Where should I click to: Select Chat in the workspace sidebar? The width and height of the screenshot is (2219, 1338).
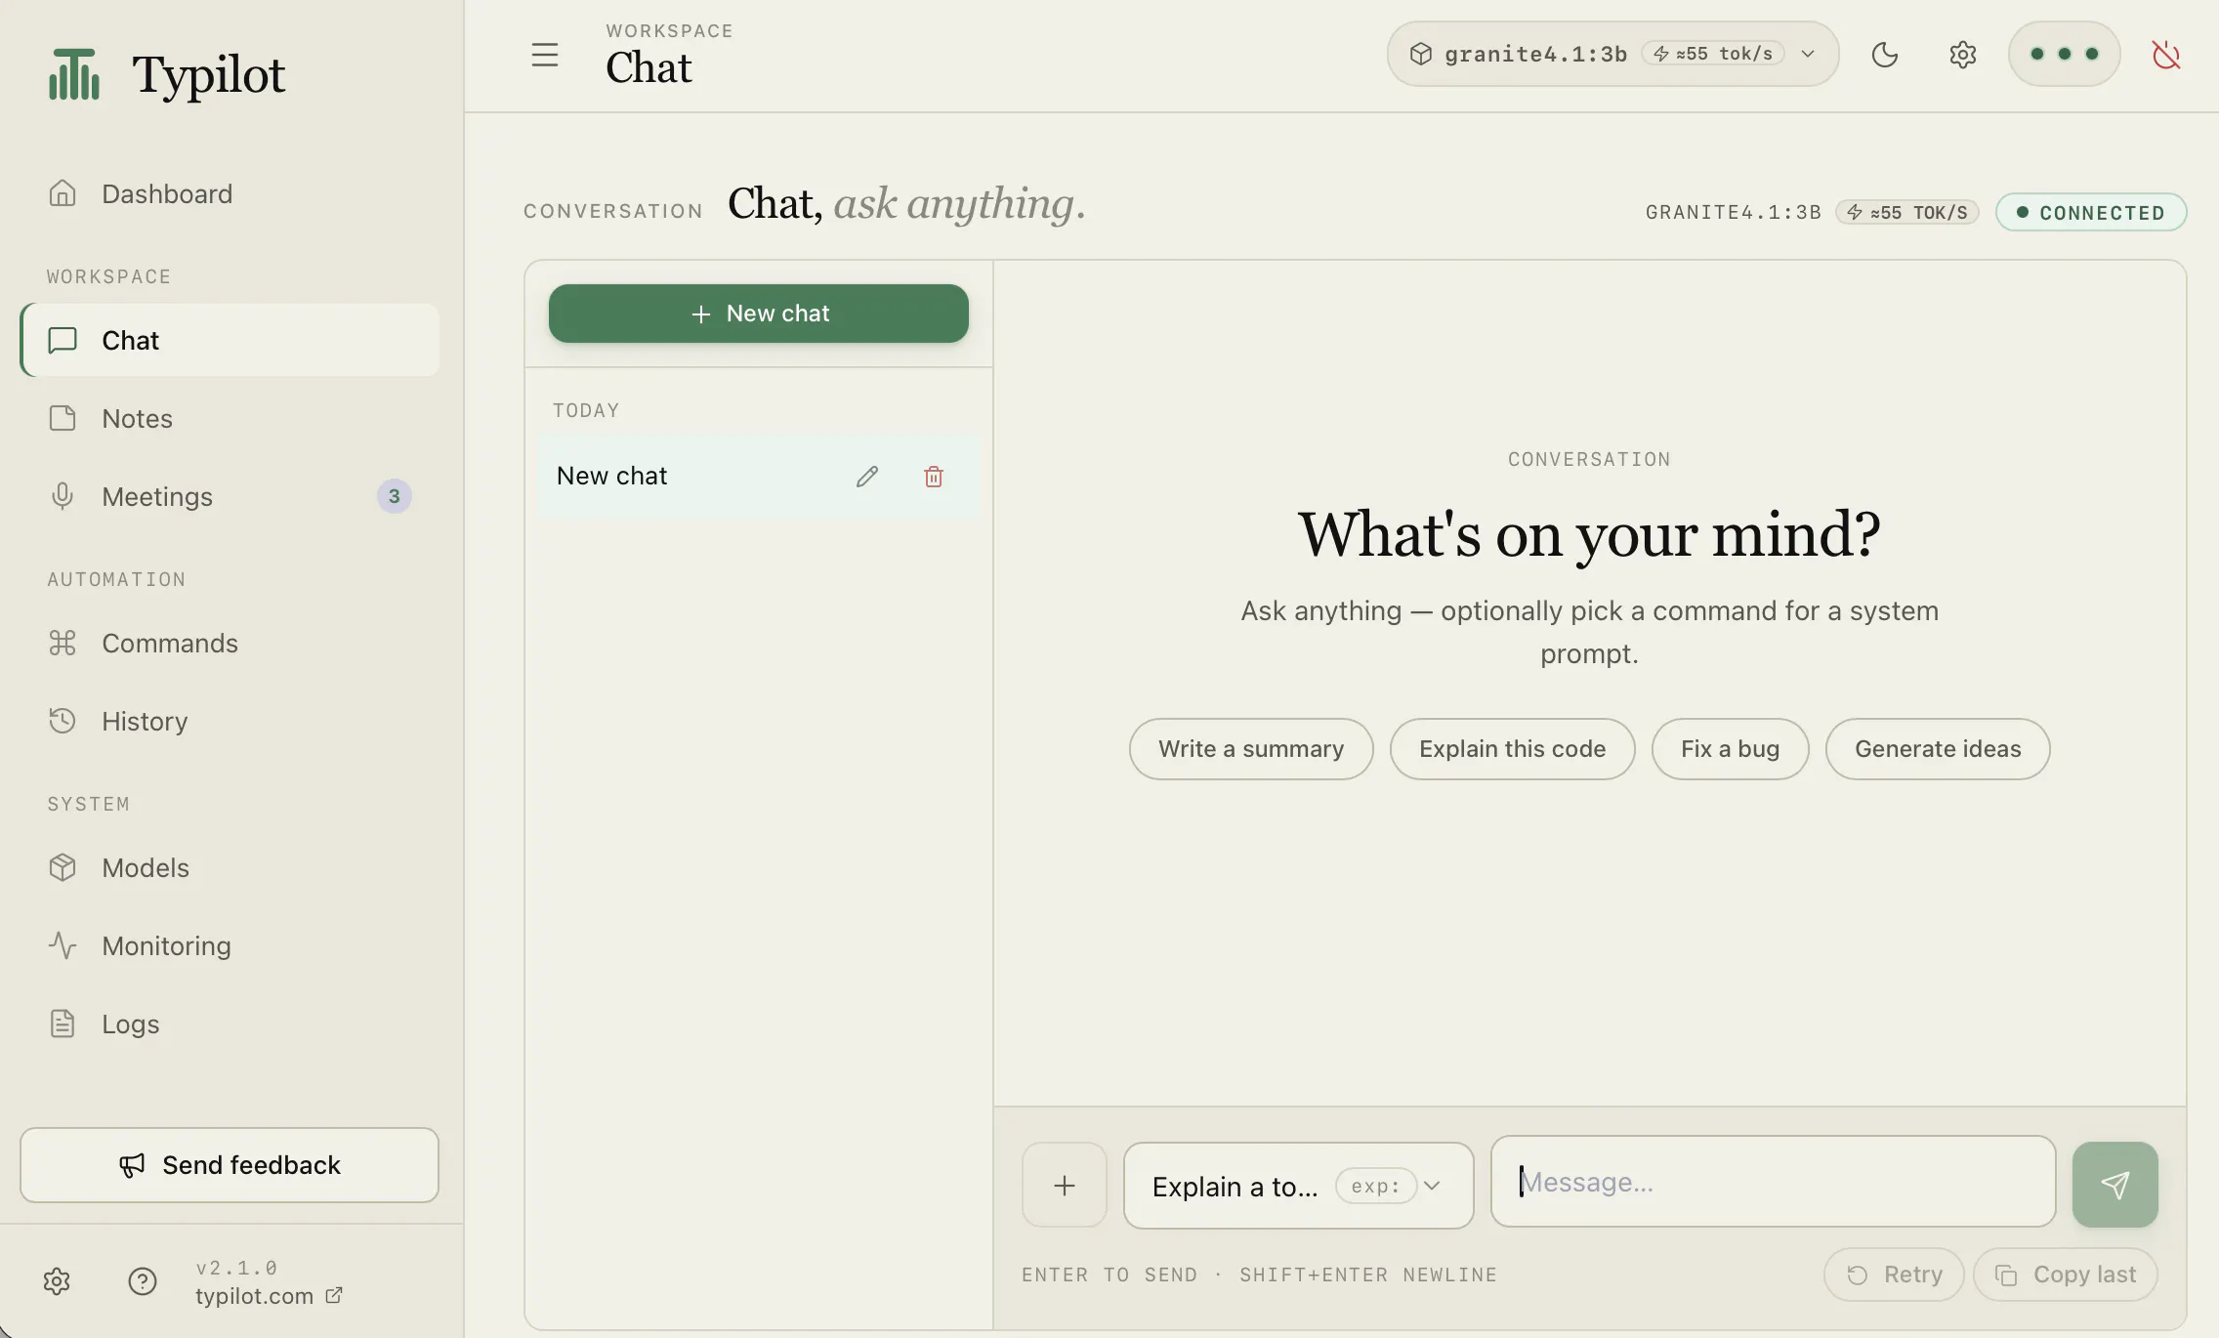[x=230, y=340]
